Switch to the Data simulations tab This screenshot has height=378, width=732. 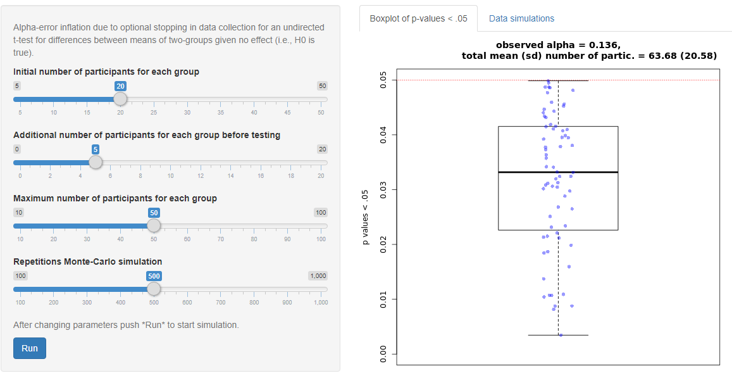tap(521, 19)
